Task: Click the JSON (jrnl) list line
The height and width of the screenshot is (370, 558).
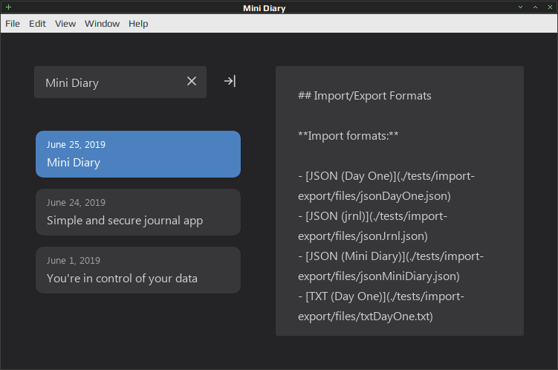Action: (x=372, y=216)
